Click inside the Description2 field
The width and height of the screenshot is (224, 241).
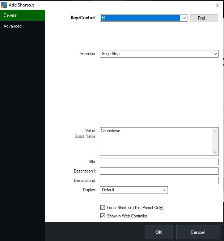(x=159, y=180)
